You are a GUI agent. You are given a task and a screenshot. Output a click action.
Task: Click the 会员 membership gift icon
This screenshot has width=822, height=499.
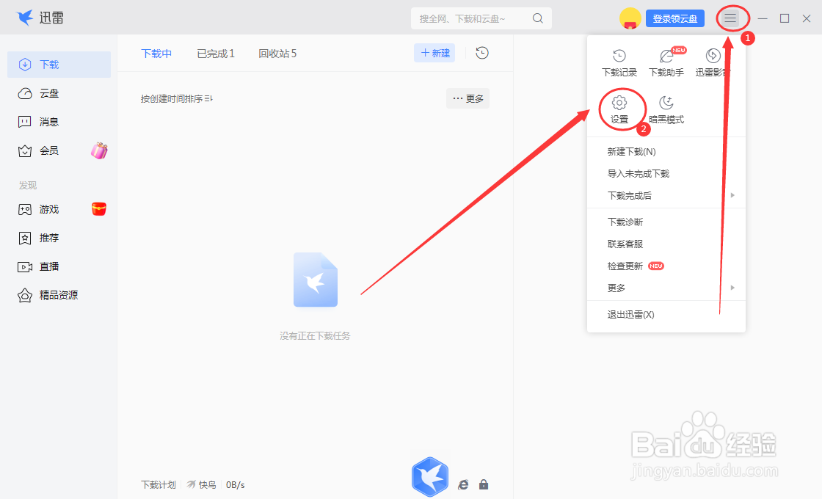pyautogui.click(x=99, y=150)
